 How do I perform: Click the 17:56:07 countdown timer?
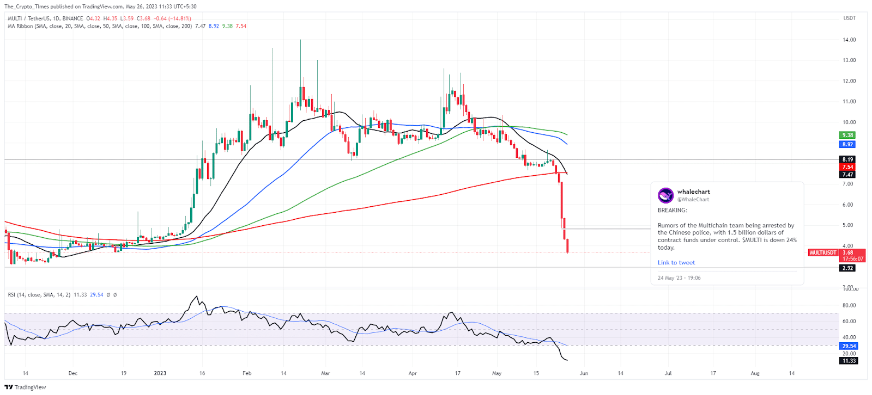click(x=853, y=259)
